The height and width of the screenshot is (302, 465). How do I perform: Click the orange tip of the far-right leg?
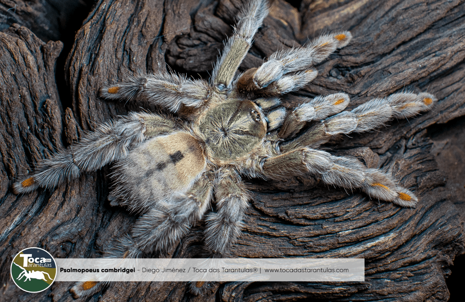(427, 101)
